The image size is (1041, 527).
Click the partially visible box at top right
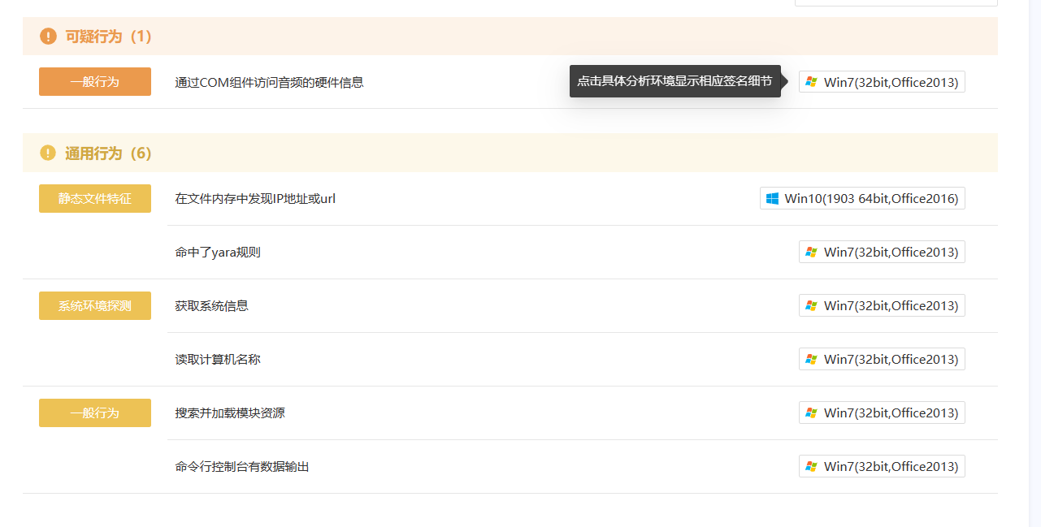coord(896,3)
